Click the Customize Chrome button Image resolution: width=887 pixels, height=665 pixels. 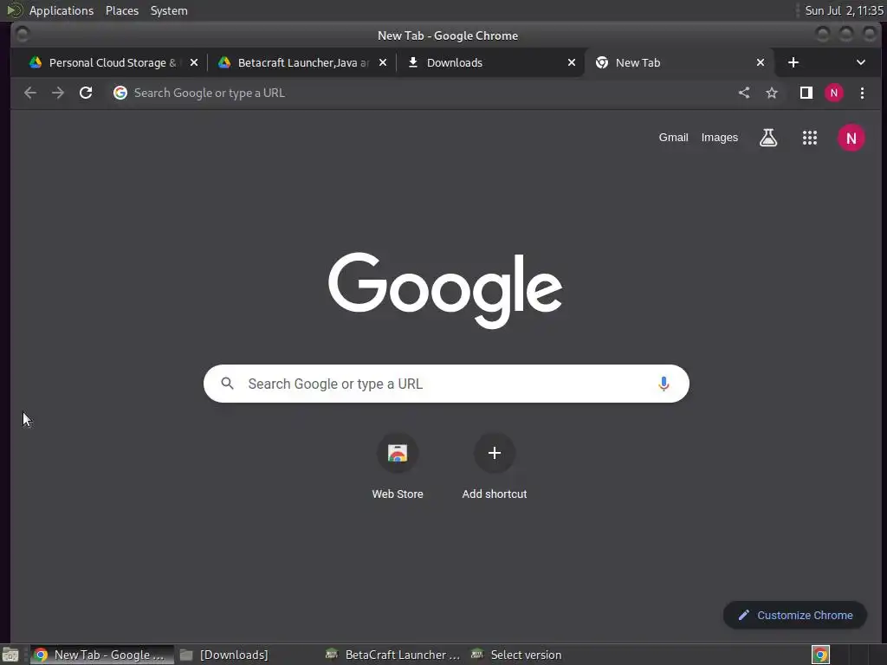click(x=795, y=616)
